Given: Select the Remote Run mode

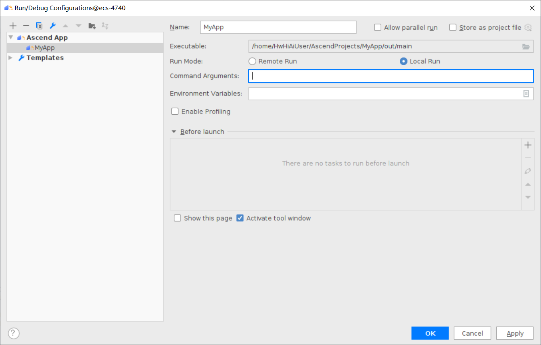Looking at the screenshot, I should click(x=252, y=61).
